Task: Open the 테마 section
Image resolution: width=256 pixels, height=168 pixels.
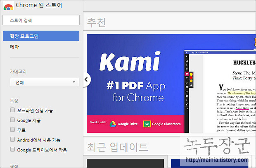Action: coord(14,47)
